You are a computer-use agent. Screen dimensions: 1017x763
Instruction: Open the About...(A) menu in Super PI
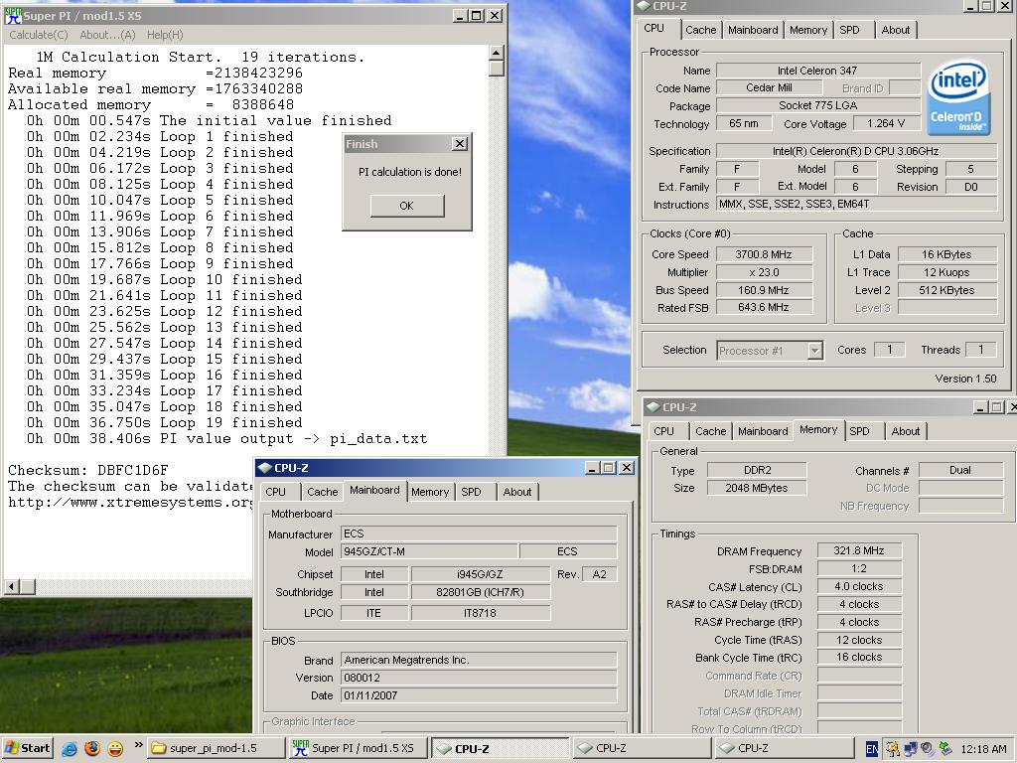point(107,35)
